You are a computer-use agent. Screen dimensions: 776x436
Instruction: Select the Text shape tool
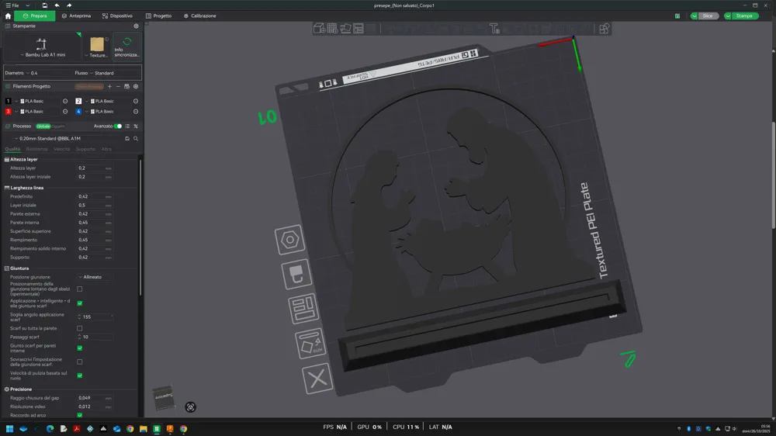click(494, 29)
